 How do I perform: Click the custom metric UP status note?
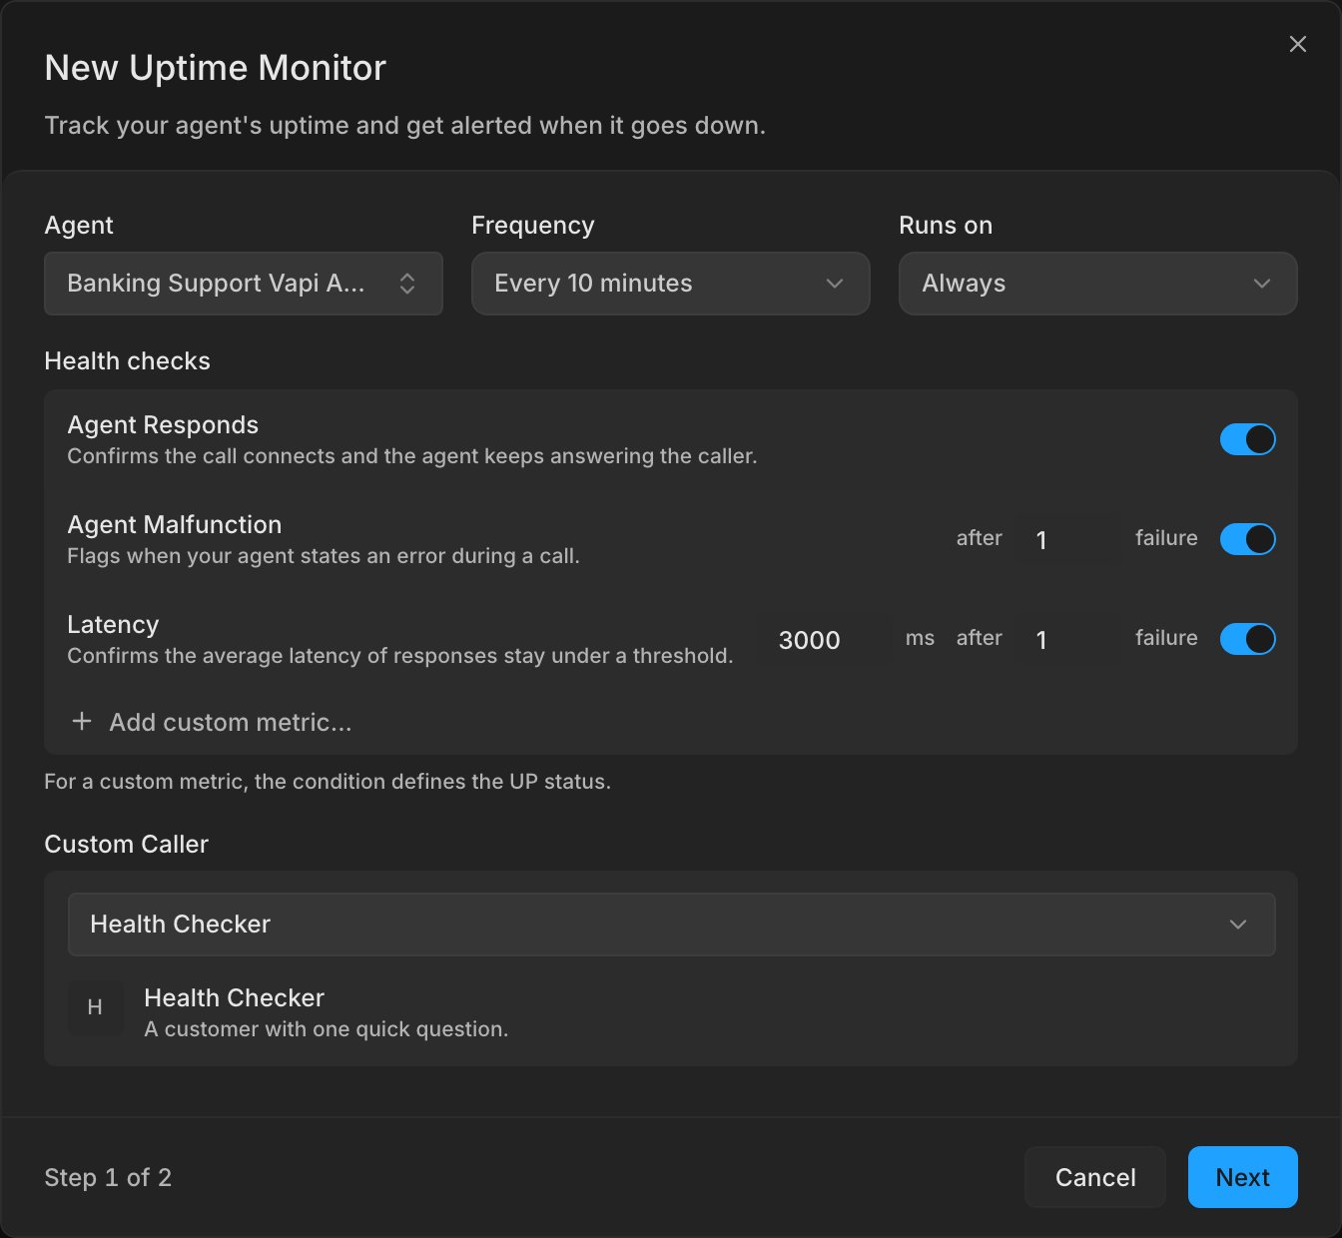(328, 781)
